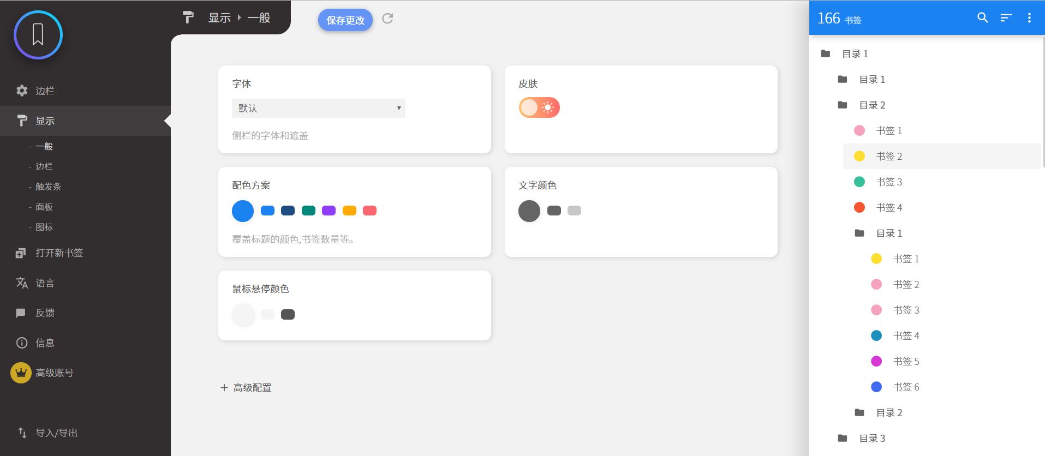Viewport: 1045px width, 456px height.
Task: Open the 字体 dropdown
Action: coord(318,108)
